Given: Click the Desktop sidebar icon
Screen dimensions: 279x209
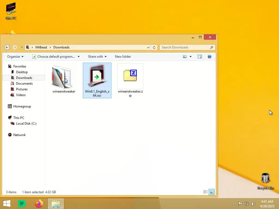Looking at the screenshot, I should point(13,72).
